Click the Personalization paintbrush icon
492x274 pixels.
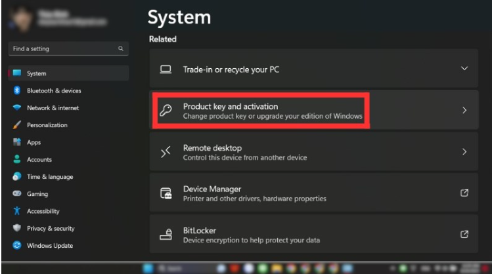tap(17, 125)
